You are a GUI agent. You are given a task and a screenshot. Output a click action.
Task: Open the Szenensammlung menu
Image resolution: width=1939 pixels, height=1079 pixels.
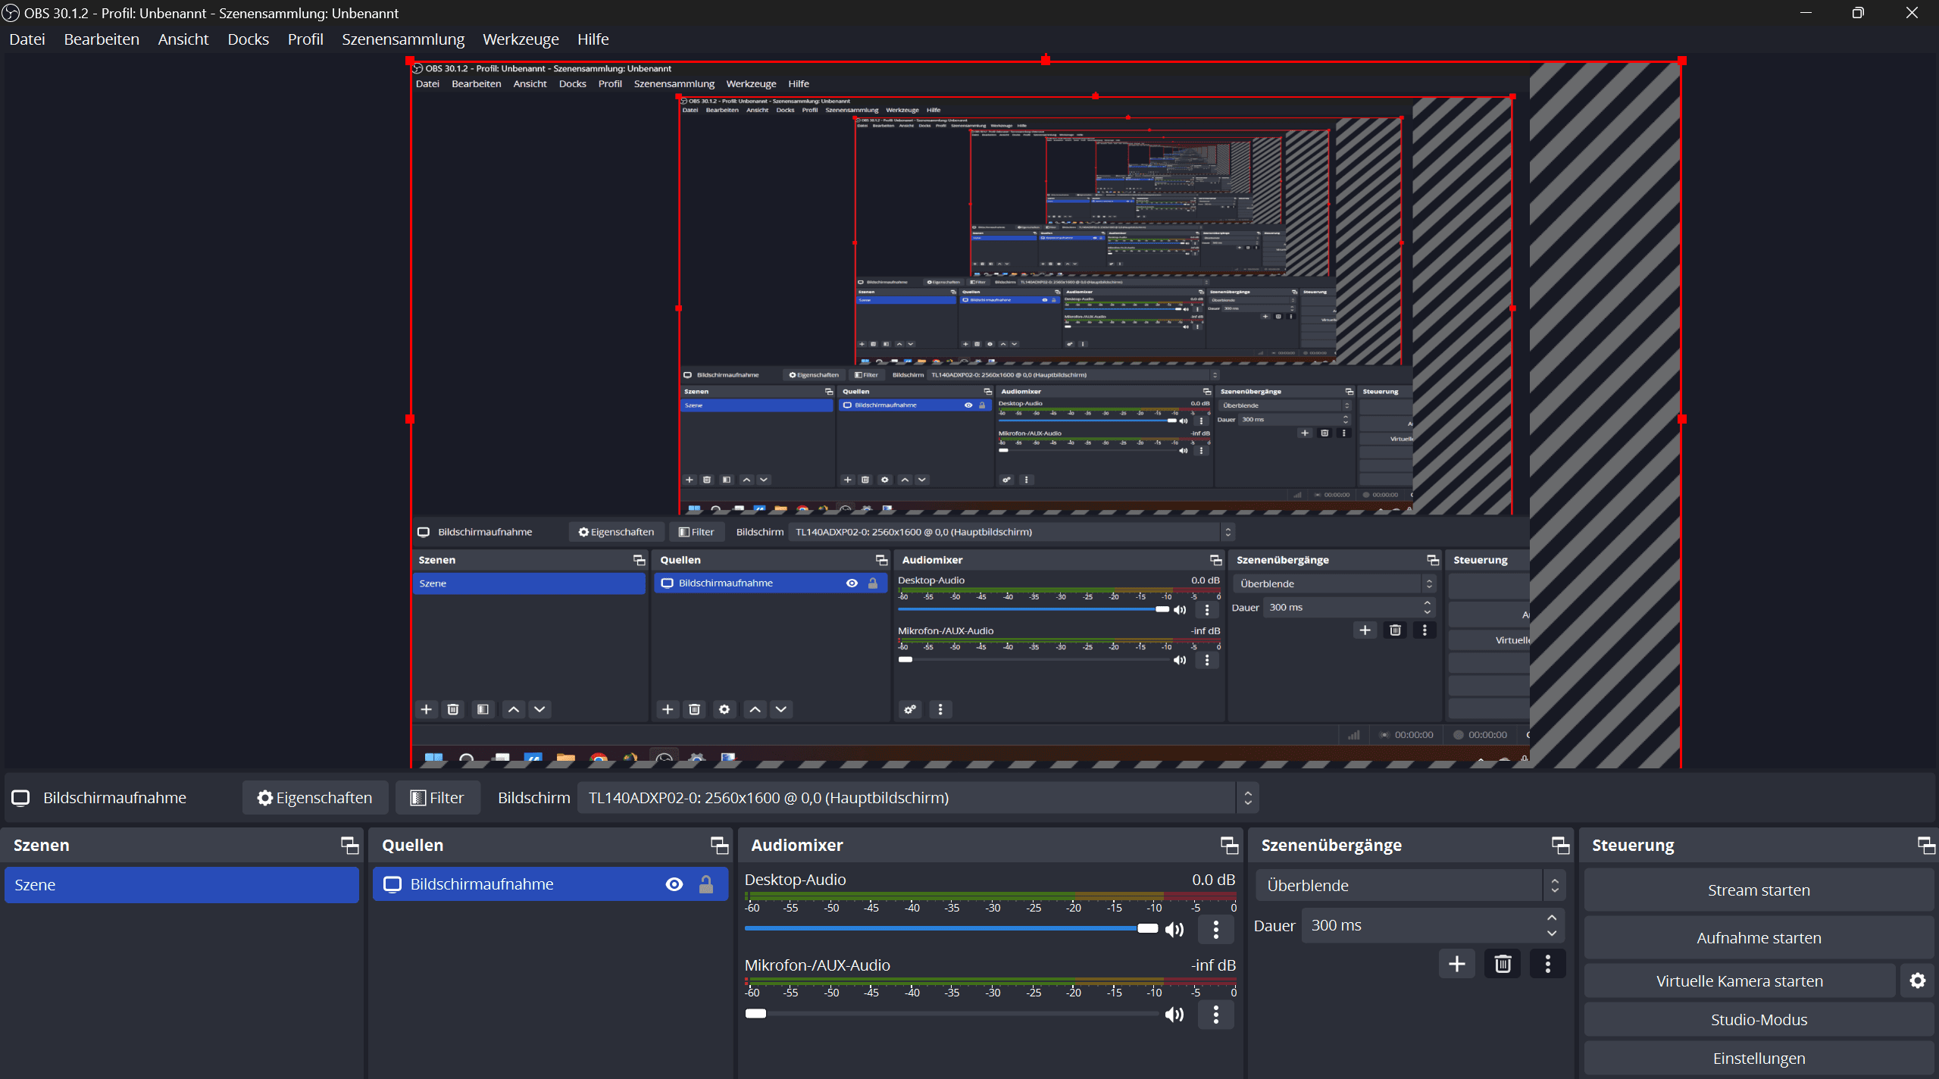coord(403,39)
